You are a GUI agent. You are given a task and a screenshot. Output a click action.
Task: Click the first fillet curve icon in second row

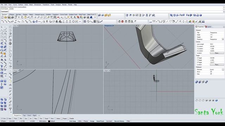tap(2, 22)
